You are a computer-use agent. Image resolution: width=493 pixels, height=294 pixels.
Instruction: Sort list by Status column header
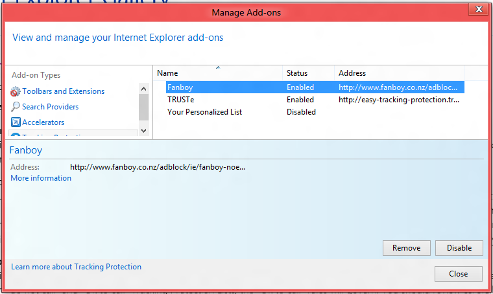308,73
